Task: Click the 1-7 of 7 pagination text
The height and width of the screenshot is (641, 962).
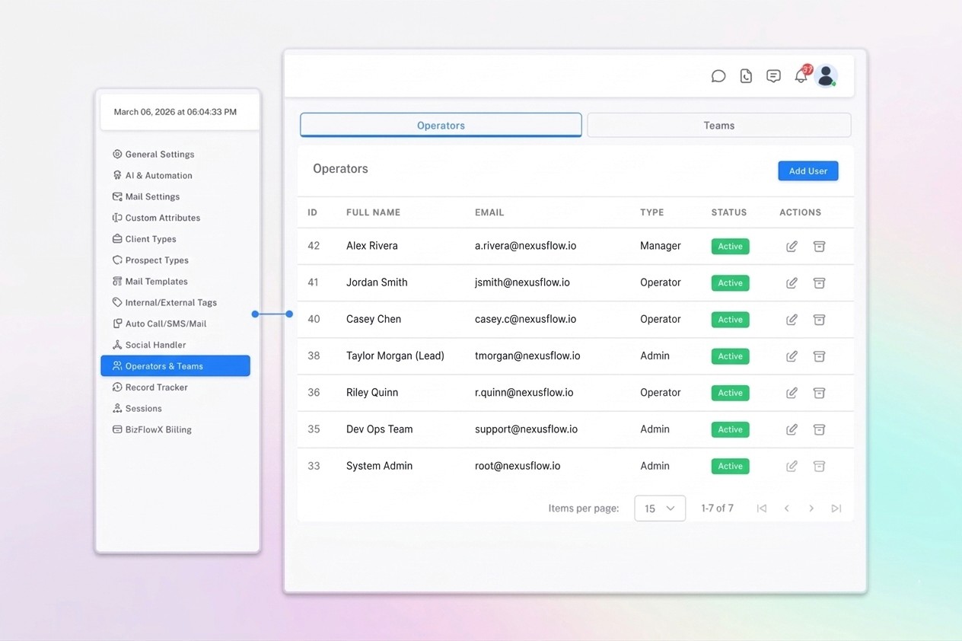Action: pos(717,508)
